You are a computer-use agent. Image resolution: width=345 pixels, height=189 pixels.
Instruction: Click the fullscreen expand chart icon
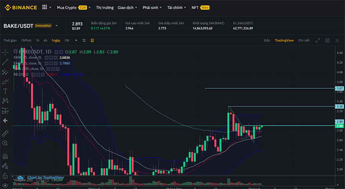(318, 41)
